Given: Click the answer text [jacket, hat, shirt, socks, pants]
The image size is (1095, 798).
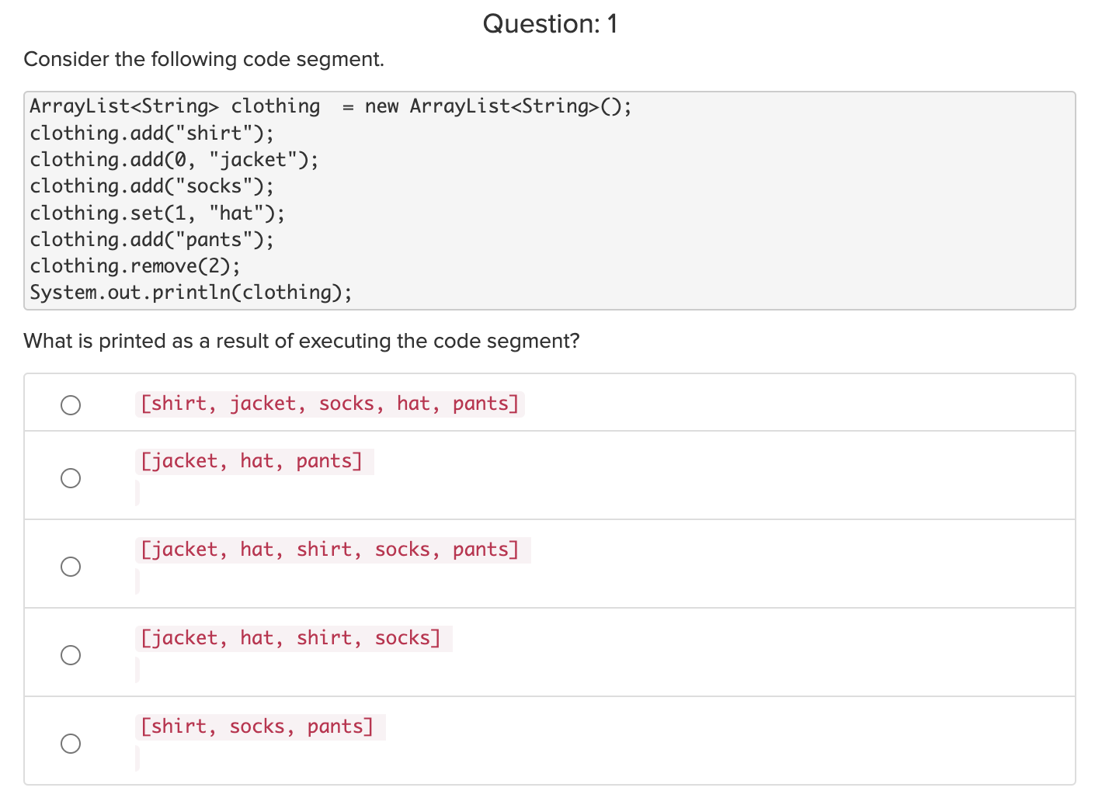Looking at the screenshot, I should point(332,549).
